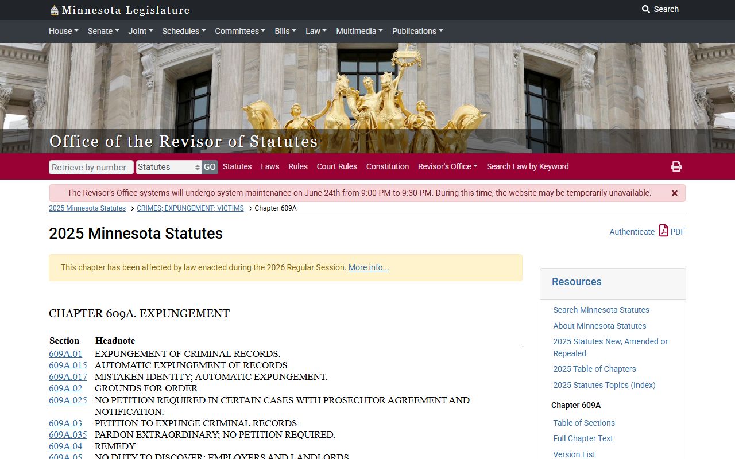Expand the Revisor's Office menu
The image size is (735, 459).
448,166
